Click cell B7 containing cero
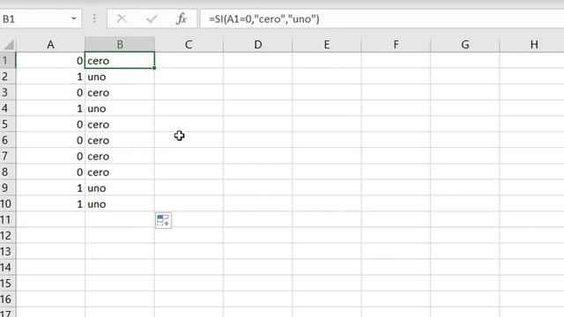The width and height of the screenshot is (564, 317). (120, 156)
